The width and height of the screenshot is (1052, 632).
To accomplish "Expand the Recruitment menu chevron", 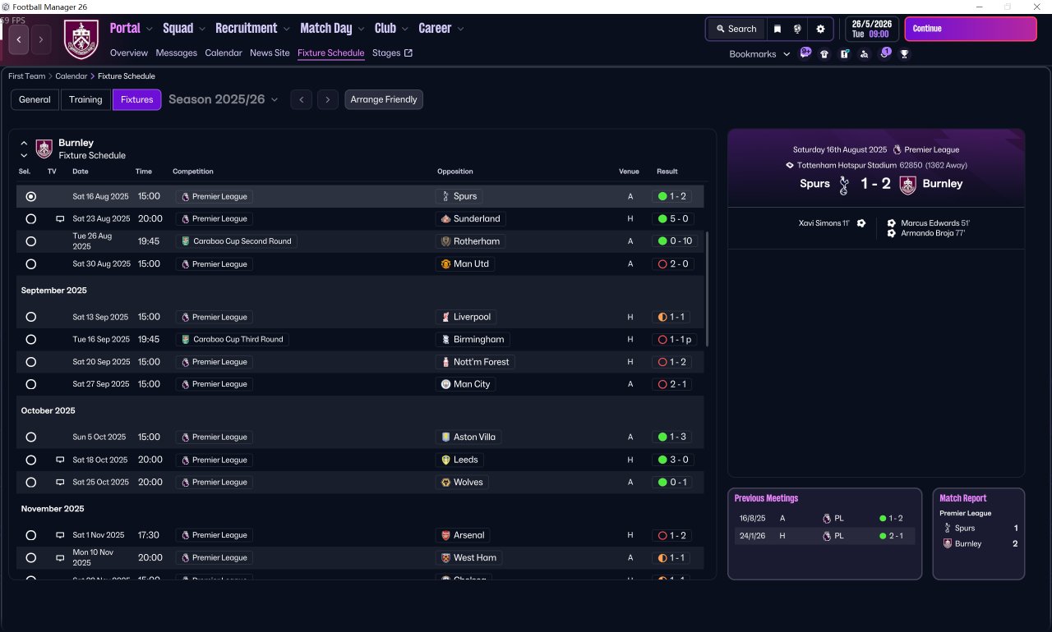I will tap(287, 29).
